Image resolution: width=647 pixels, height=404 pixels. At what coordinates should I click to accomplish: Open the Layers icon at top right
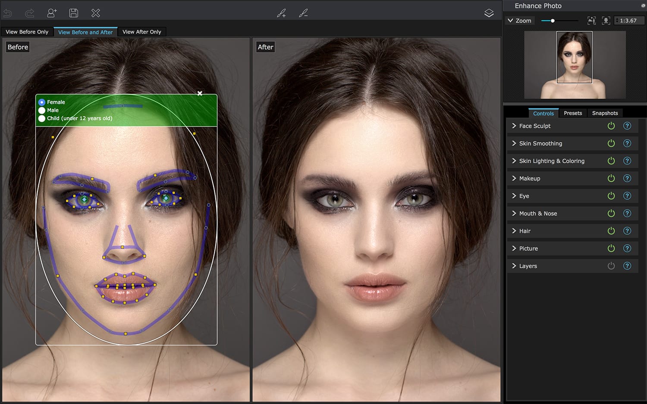click(x=489, y=12)
